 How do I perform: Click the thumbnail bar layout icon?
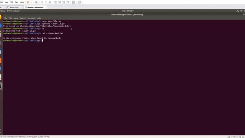coord(60,2)
